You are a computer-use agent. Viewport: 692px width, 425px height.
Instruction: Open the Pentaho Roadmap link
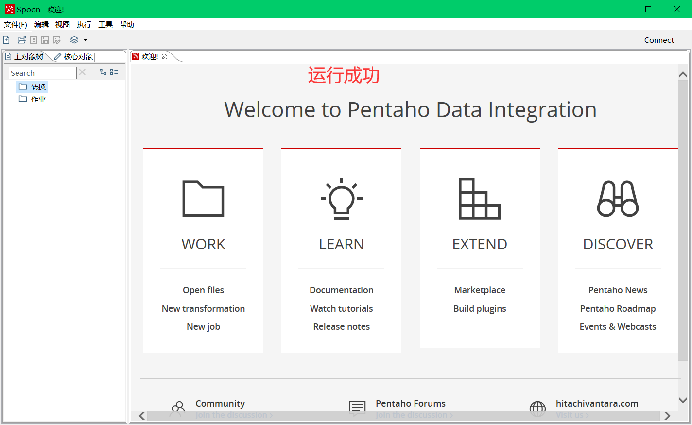coord(618,308)
